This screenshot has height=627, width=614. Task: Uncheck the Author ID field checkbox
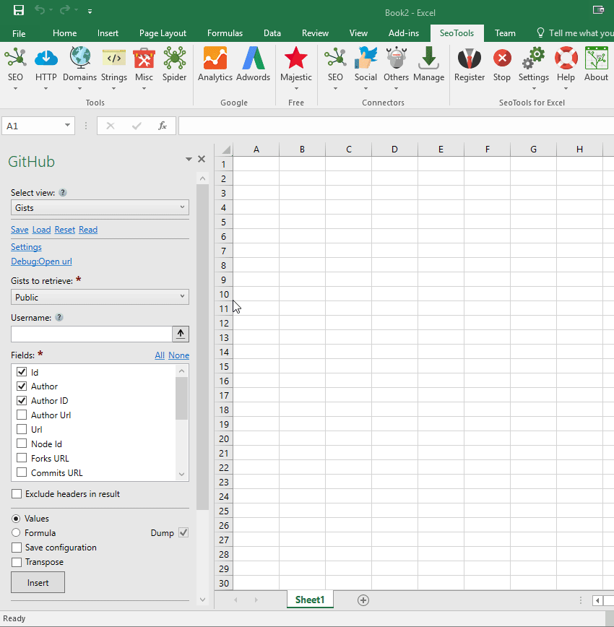pos(22,401)
